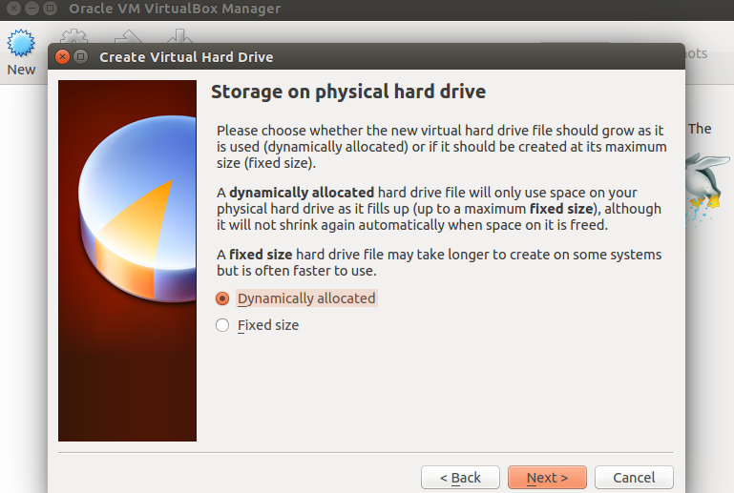Select the Dynamically allocated radio button

[x=222, y=298]
